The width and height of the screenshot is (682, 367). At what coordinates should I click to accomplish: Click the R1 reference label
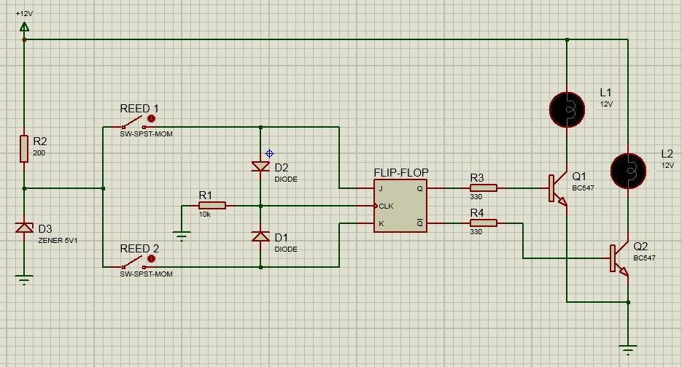[x=205, y=196]
